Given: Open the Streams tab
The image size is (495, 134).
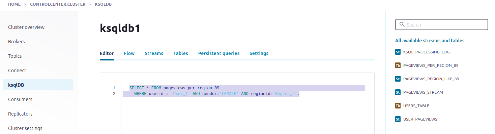Looking at the screenshot, I should (154, 53).
